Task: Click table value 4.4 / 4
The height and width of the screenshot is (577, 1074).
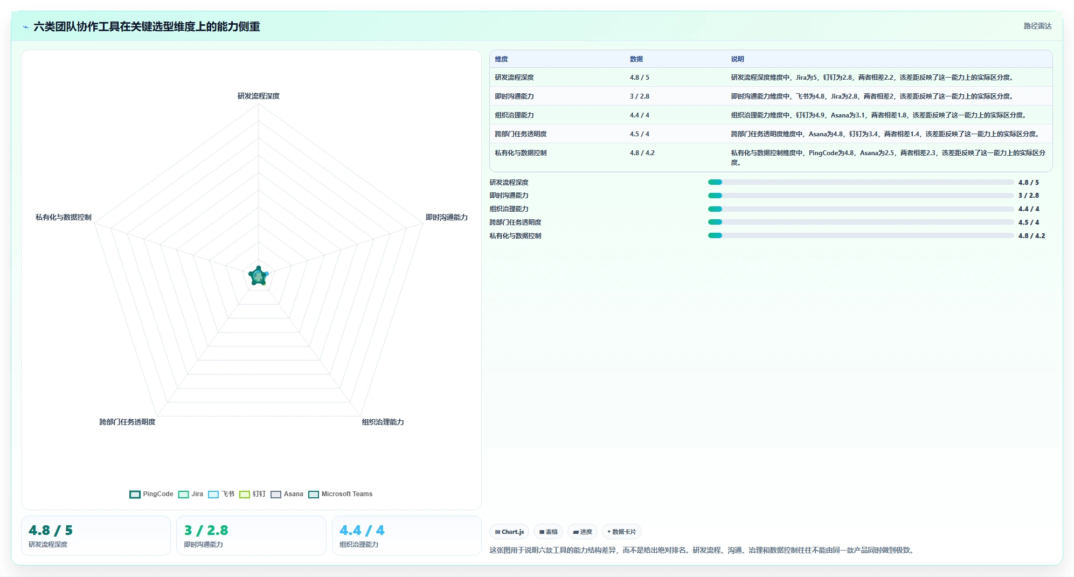Action: 640,115
